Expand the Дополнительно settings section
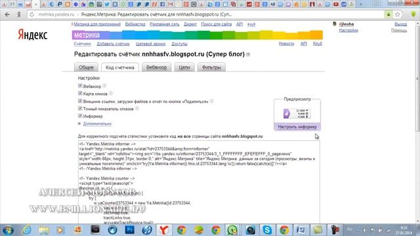 tap(97, 124)
